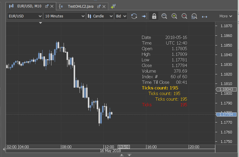The width and height of the screenshot is (239, 157).
Task: Click the expand up arrow below chart
Action: pyautogui.click(x=122, y=155)
